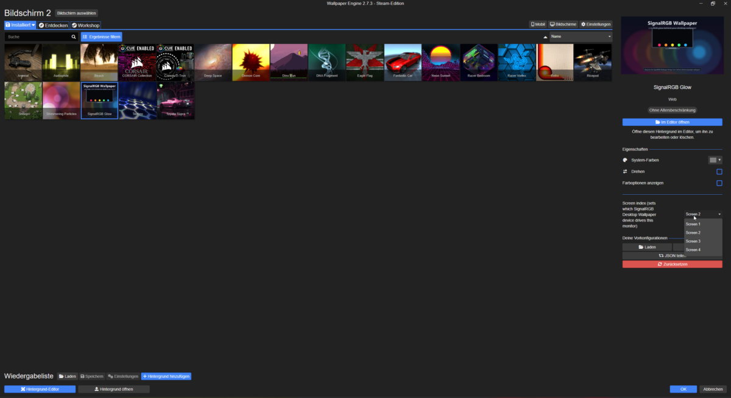The width and height of the screenshot is (731, 398).
Task: Select the Audiophile wallpaper thumbnail
Action: [x=61, y=62]
